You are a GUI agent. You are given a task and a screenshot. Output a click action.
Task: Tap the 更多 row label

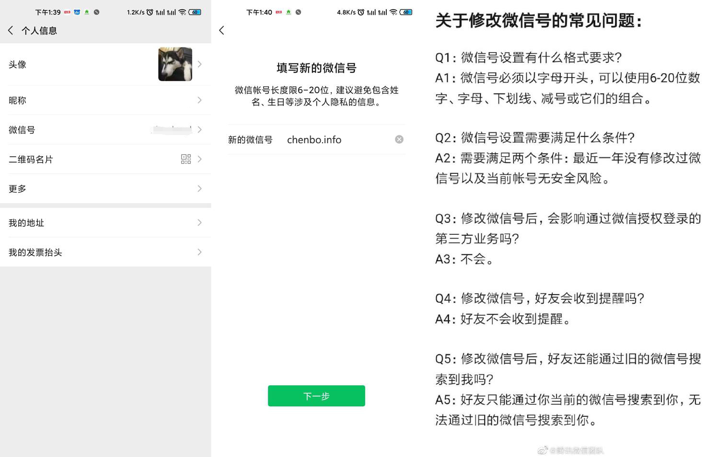pyautogui.click(x=17, y=189)
